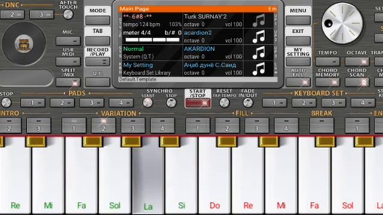This screenshot has width=383, height=215.
Task: Toggle CHORD SCAN button
Action: pyautogui.click(x=357, y=82)
